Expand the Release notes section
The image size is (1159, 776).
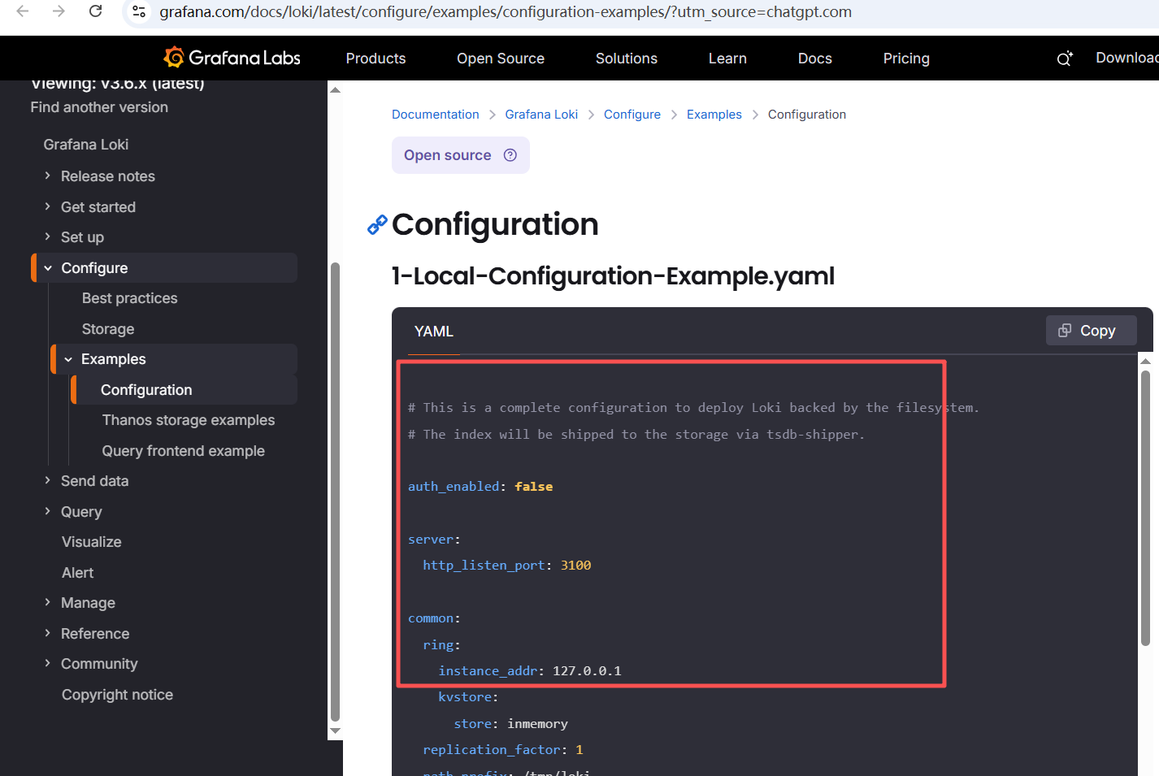(47, 176)
